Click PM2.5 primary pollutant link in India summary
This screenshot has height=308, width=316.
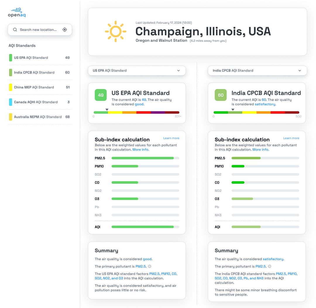point(261,267)
